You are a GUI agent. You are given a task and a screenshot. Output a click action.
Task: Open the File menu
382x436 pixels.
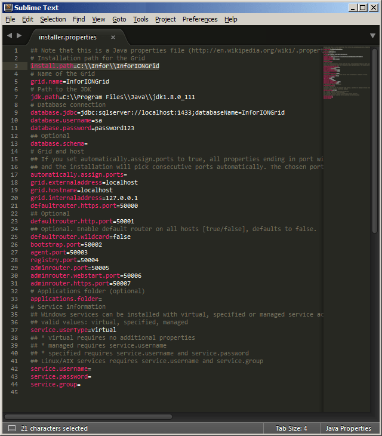(10, 19)
